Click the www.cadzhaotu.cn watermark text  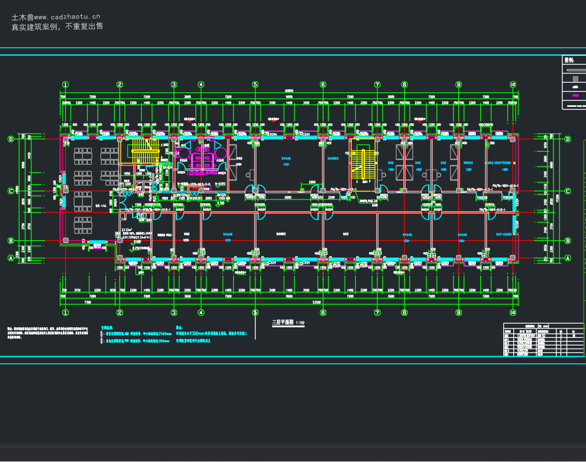tap(67, 17)
